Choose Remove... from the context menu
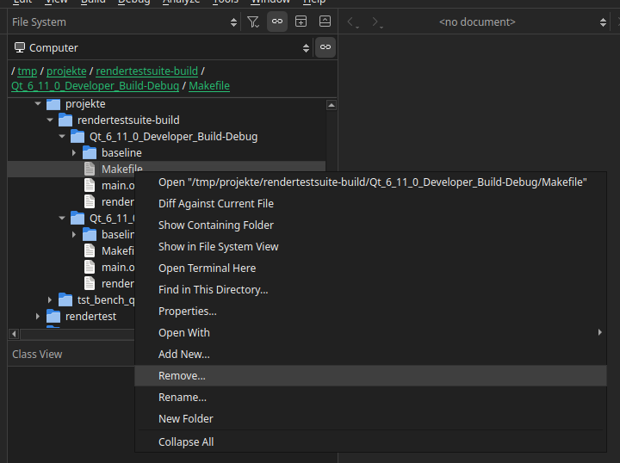The width and height of the screenshot is (620, 463). 182,376
